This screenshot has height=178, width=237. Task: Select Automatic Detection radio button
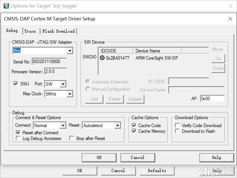88,82
